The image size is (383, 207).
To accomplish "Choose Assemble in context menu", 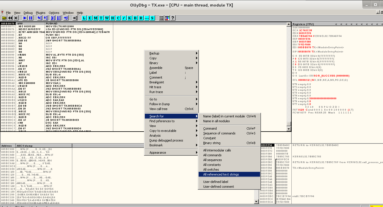I will click(x=171, y=68).
